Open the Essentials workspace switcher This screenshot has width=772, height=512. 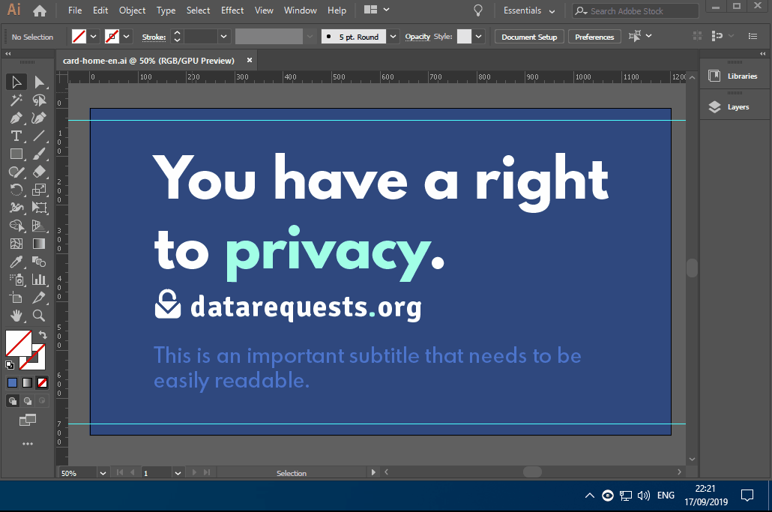528,10
